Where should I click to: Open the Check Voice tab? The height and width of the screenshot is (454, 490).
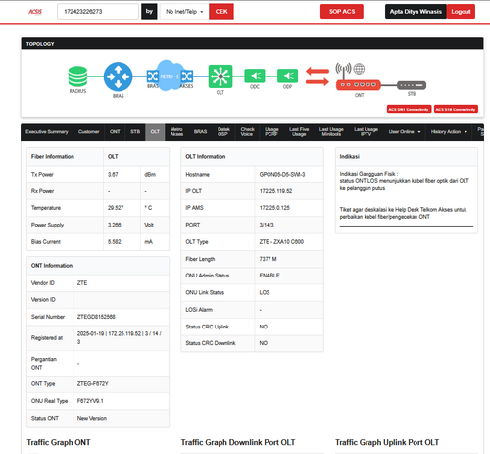[x=247, y=132]
